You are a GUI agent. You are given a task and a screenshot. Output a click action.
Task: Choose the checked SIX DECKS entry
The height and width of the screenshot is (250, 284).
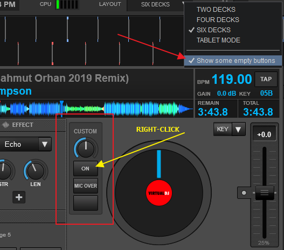pyautogui.click(x=213, y=30)
